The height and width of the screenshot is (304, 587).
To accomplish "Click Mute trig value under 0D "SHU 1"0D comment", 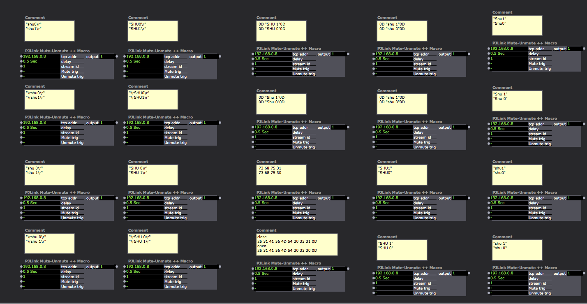I will (273, 69).
